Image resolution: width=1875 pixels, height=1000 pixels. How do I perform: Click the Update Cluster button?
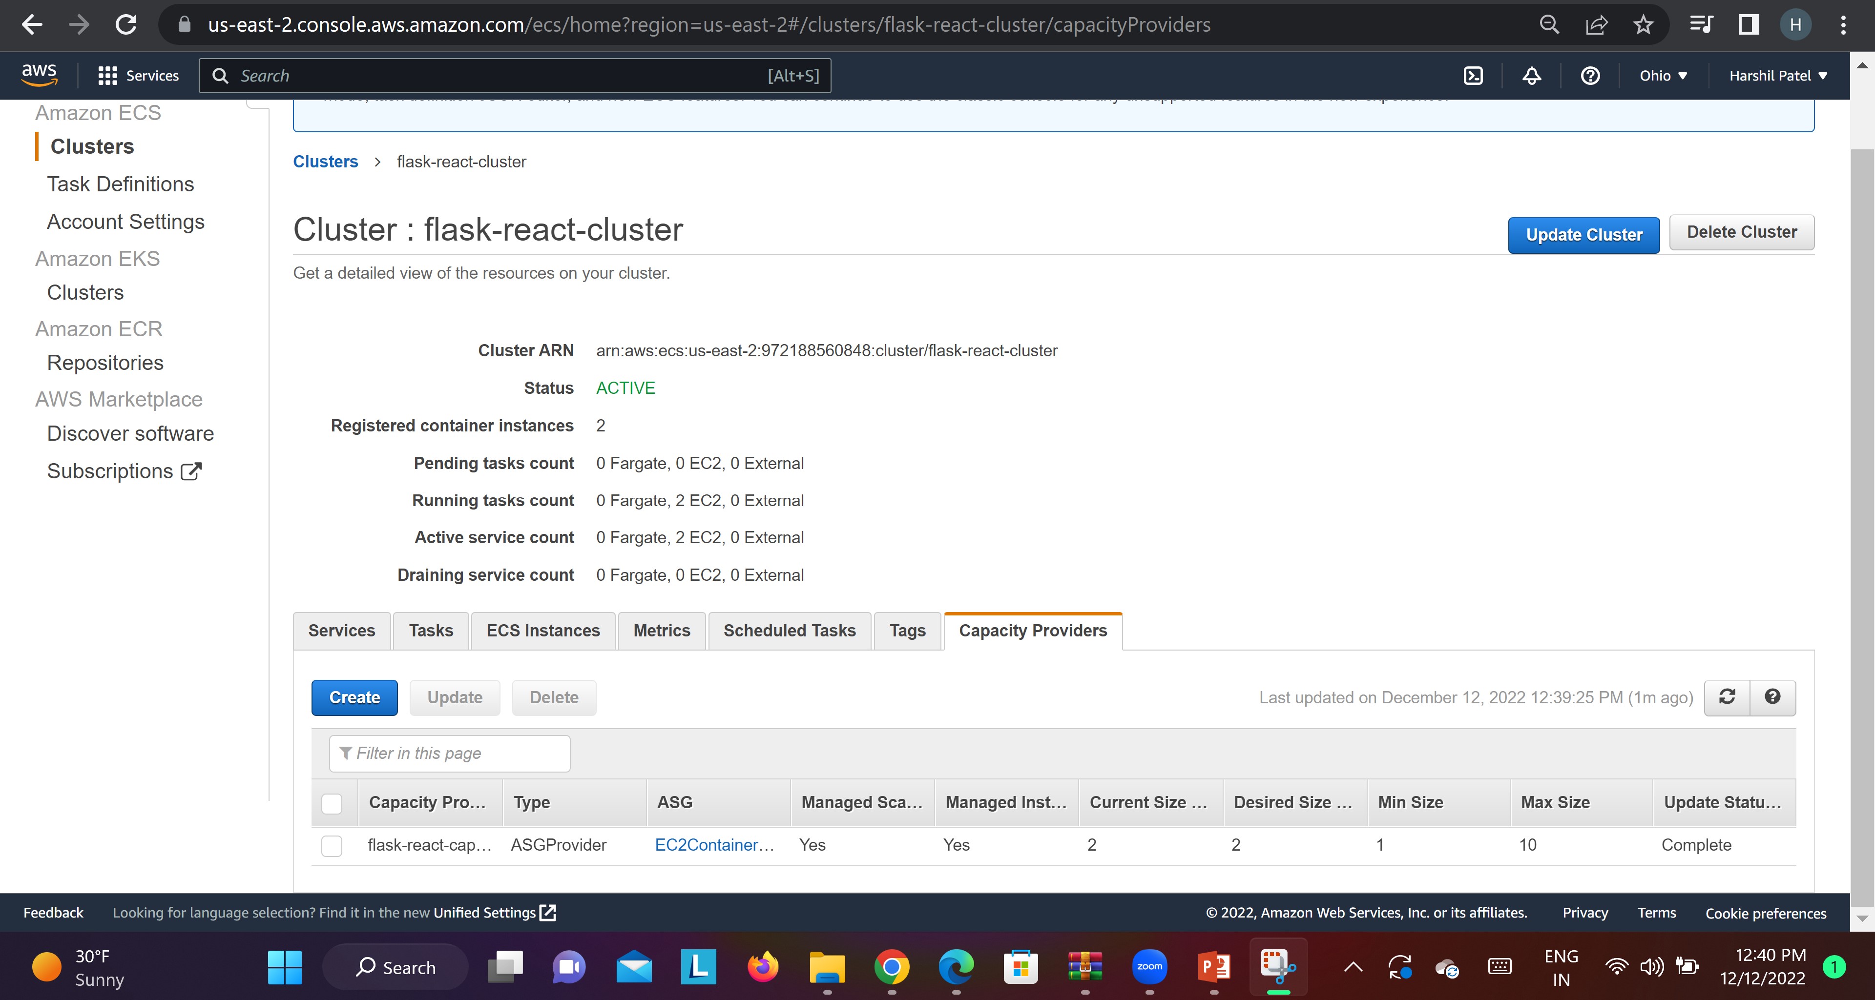[x=1583, y=235]
